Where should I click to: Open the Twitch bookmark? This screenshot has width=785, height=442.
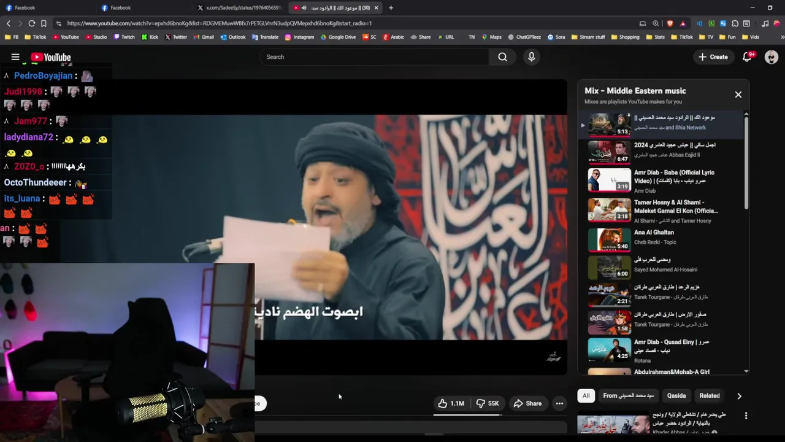point(124,37)
